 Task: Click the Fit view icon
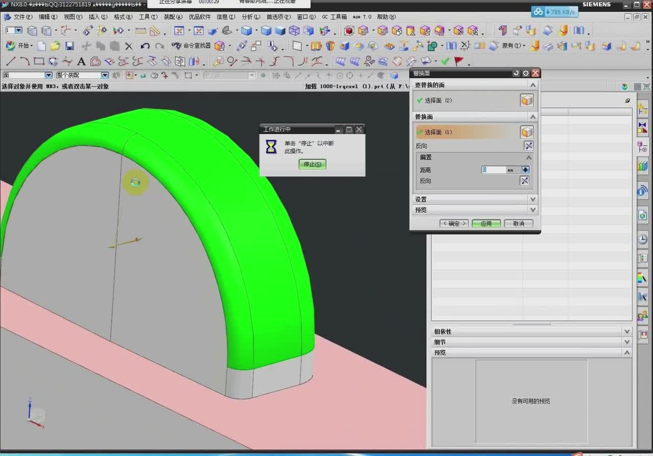point(179,31)
